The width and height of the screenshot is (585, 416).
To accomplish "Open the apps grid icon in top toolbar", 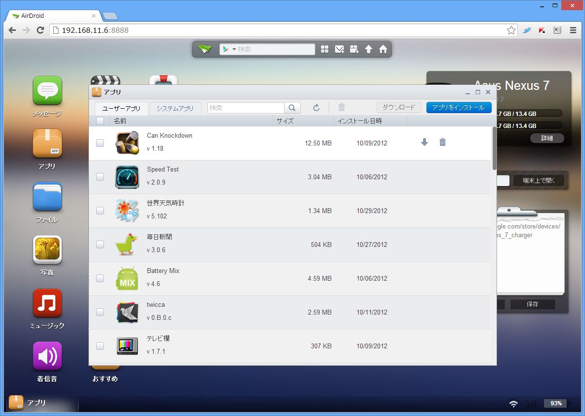I will 325,49.
